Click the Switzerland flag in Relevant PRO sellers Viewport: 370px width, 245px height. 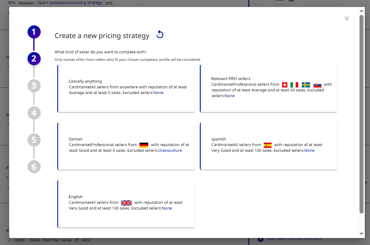pyautogui.click(x=285, y=85)
